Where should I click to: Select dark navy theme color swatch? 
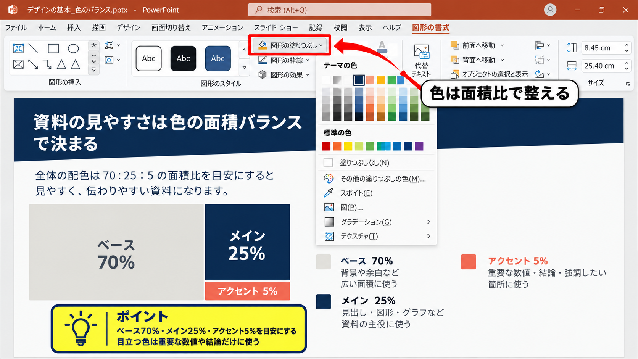(x=359, y=80)
